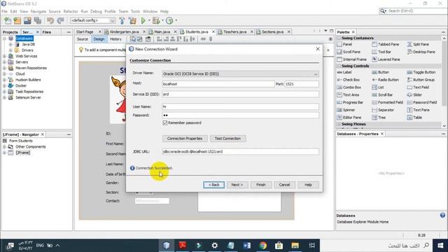The width and height of the screenshot is (448, 252).
Task: Click the green Run Project icon
Action: [x=143, y=20]
